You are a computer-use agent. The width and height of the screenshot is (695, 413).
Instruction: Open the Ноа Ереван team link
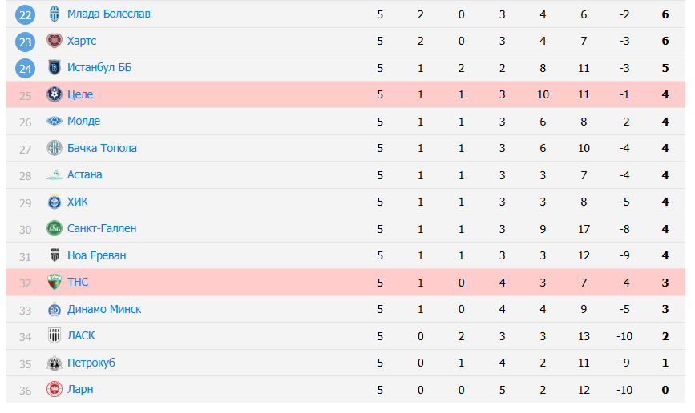96,255
